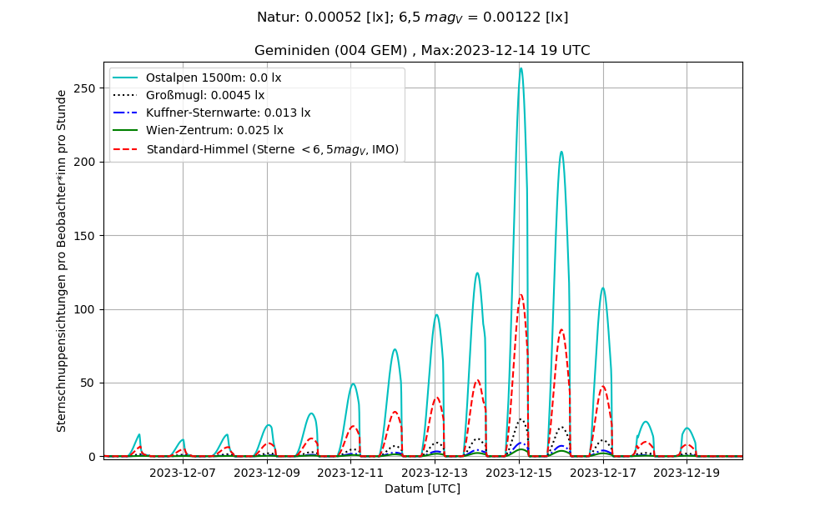Click the x-axis date label 2023-12-07

[x=183, y=473]
